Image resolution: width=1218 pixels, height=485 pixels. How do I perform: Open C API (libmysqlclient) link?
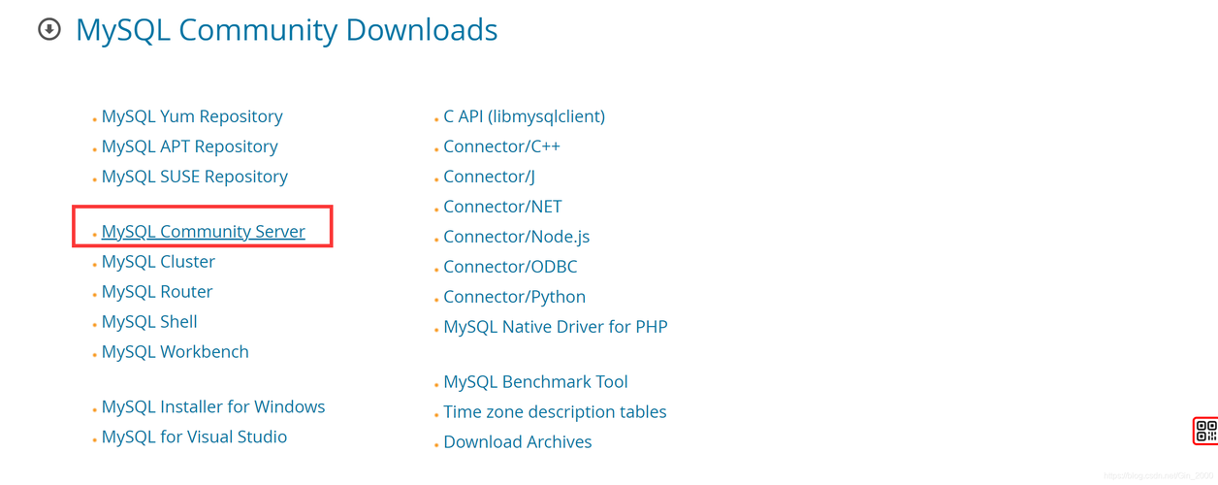click(524, 116)
